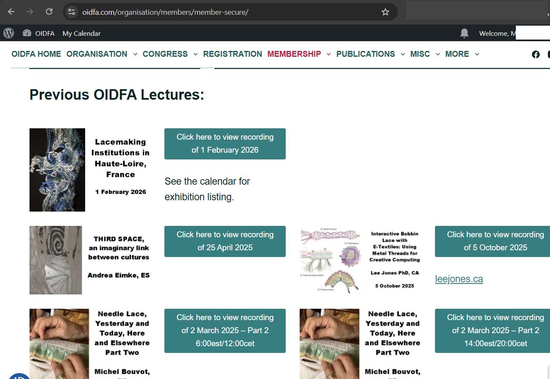Expand the Membership submenu arrow
The image size is (550, 379).
pos(329,54)
